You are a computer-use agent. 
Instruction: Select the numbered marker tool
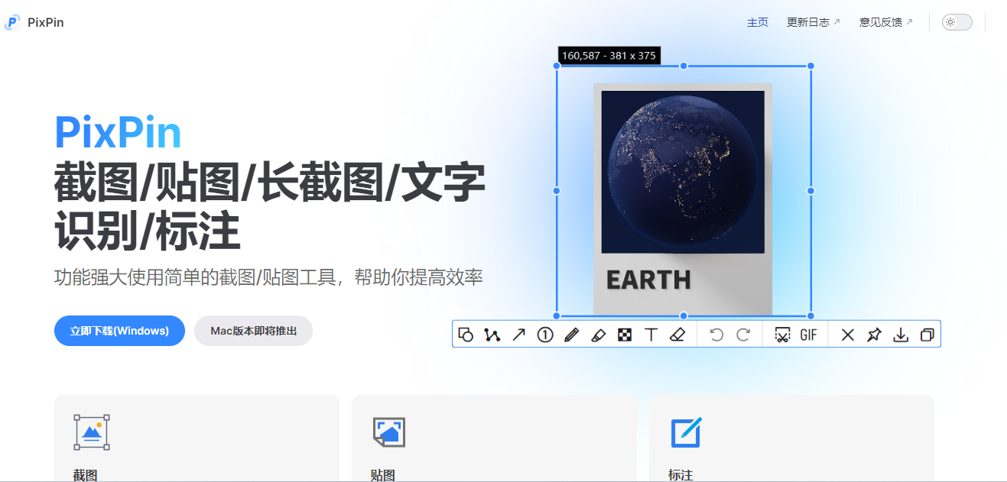[544, 335]
